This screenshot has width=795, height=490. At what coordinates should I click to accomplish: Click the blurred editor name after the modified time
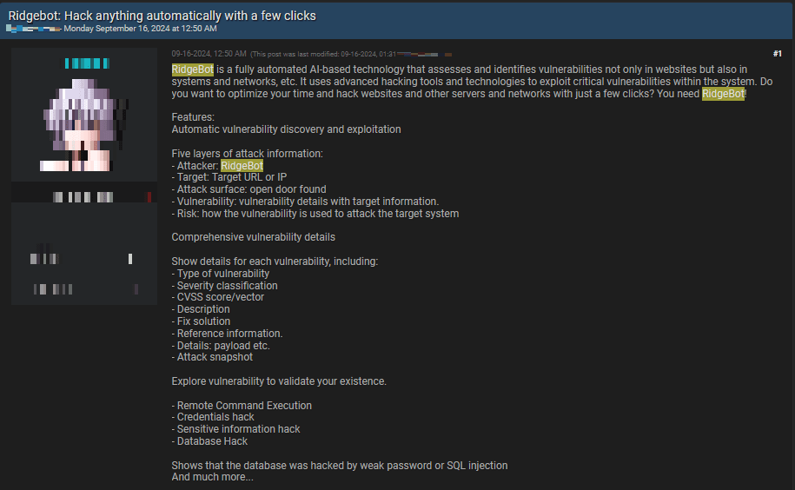pyautogui.click(x=426, y=54)
